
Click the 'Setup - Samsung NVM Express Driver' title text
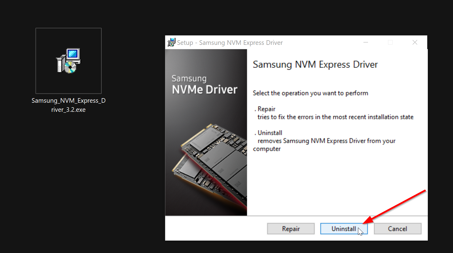[230, 43]
